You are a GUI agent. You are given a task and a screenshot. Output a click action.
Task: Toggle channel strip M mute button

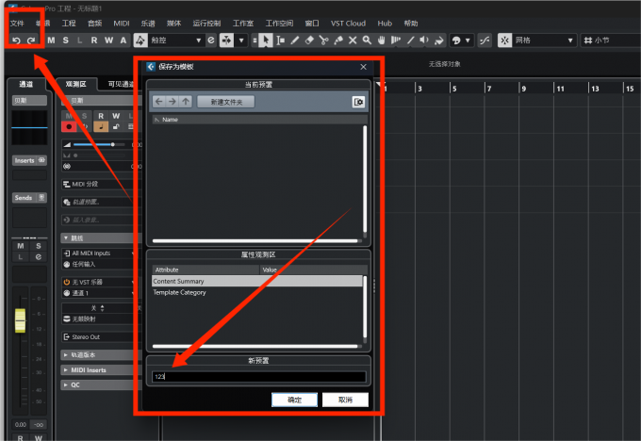coord(21,246)
